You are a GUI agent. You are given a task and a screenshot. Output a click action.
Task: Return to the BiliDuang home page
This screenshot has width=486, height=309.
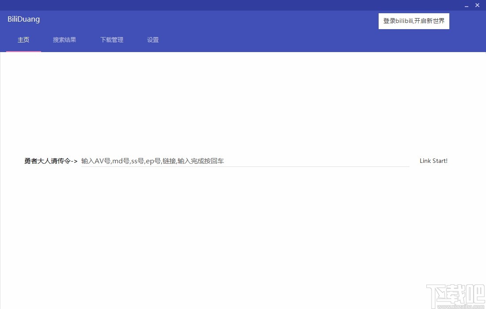pyautogui.click(x=23, y=40)
